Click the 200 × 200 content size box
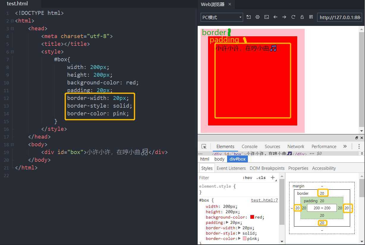This screenshot has height=245, width=365. click(322, 208)
